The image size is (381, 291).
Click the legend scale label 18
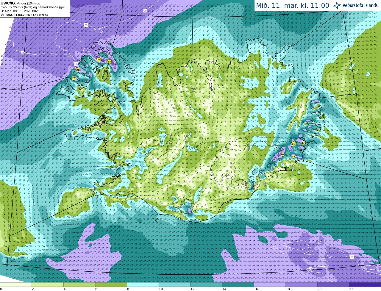288,289
